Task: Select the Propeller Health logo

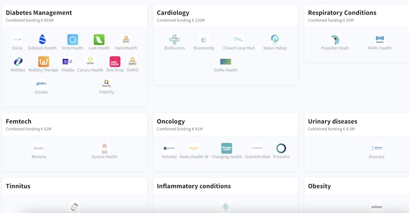Action: tap(335, 39)
